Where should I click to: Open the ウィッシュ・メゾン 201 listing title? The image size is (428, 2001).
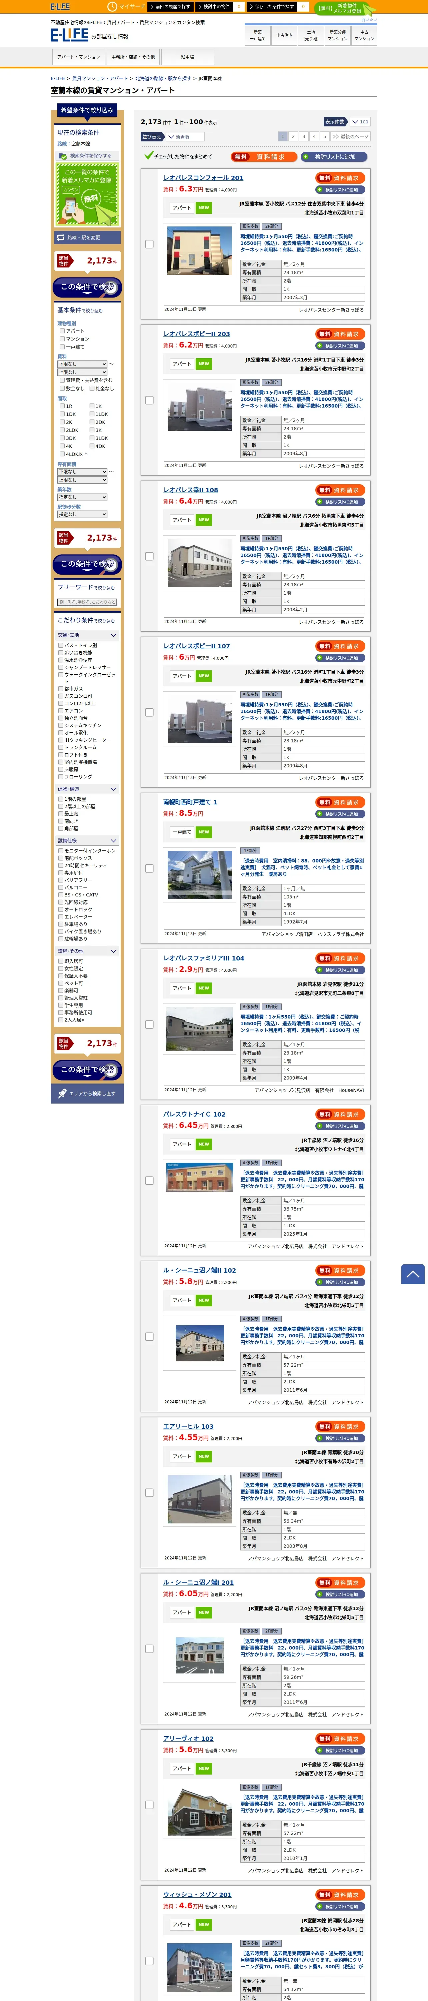pyautogui.click(x=197, y=1894)
